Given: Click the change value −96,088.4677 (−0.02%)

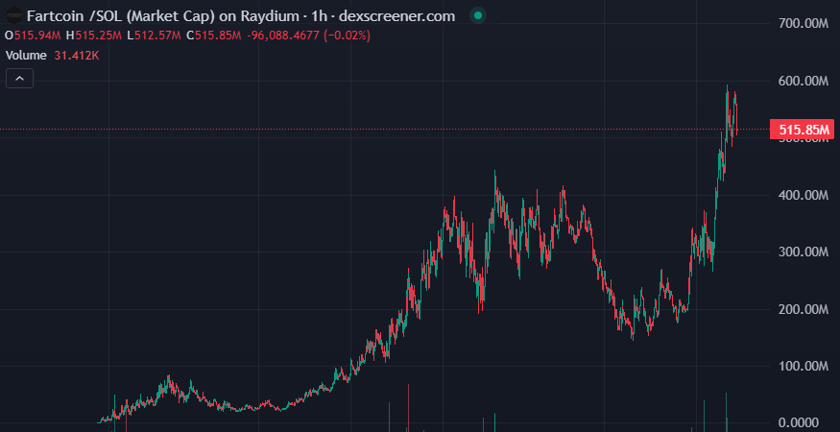Looking at the screenshot, I should point(308,36).
